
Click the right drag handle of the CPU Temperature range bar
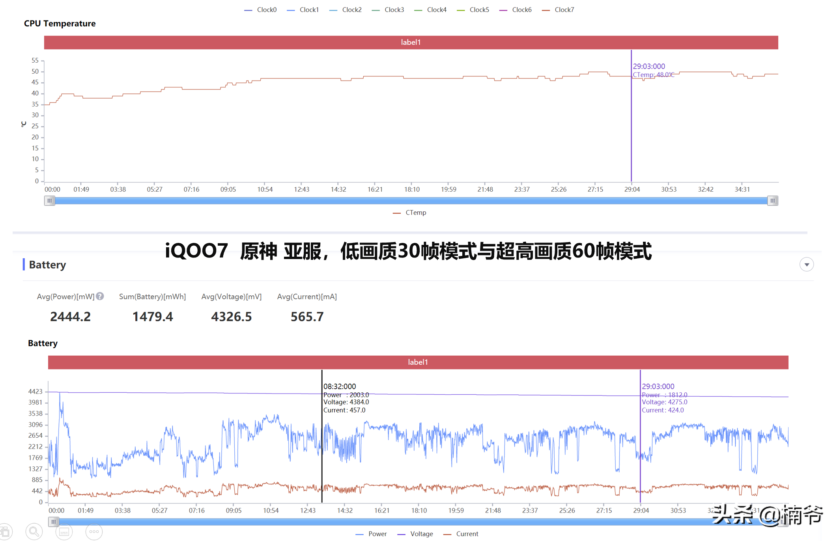pos(772,201)
